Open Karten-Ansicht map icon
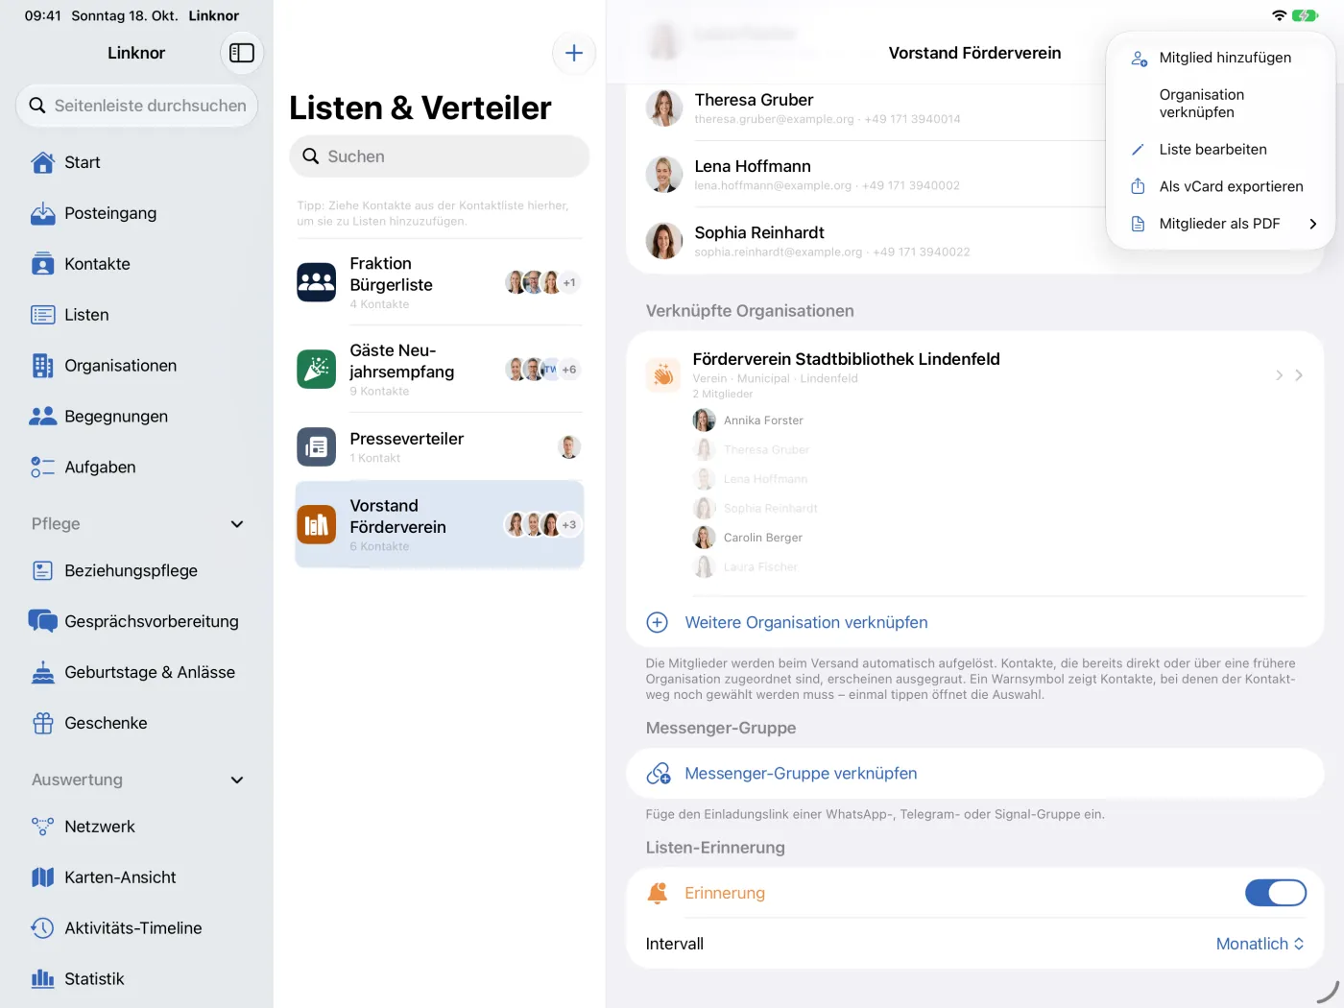The width and height of the screenshot is (1344, 1008). pos(43,877)
